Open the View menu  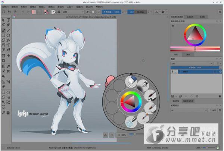click(24, 7)
